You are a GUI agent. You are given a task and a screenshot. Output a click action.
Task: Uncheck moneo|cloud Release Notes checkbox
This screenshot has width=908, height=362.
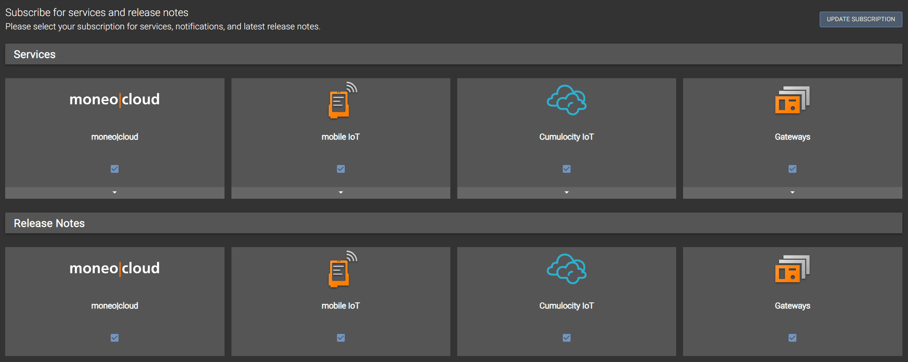click(x=115, y=338)
